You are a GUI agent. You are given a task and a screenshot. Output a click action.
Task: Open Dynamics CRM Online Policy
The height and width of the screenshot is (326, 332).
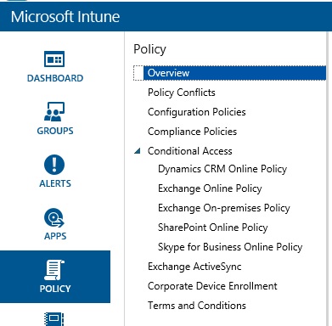(x=222, y=169)
